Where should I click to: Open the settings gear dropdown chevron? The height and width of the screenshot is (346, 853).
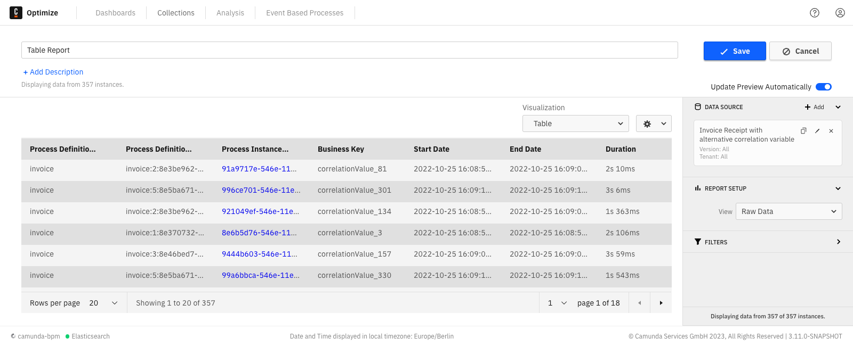[x=664, y=123]
